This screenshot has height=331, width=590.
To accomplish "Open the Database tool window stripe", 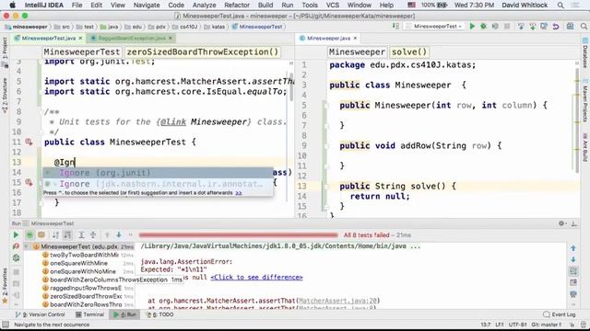I will click(585, 53).
